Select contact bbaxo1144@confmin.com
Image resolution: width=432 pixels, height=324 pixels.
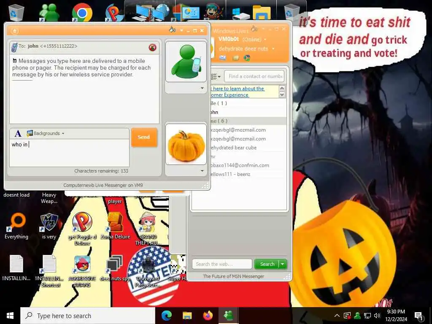pos(240,165)
